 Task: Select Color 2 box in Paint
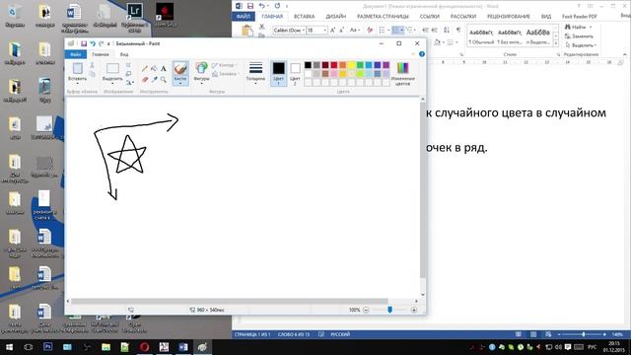[x=295, y=73]
